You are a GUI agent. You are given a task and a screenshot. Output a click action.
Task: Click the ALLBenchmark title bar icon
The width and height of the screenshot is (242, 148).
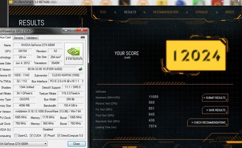(11, 2)
